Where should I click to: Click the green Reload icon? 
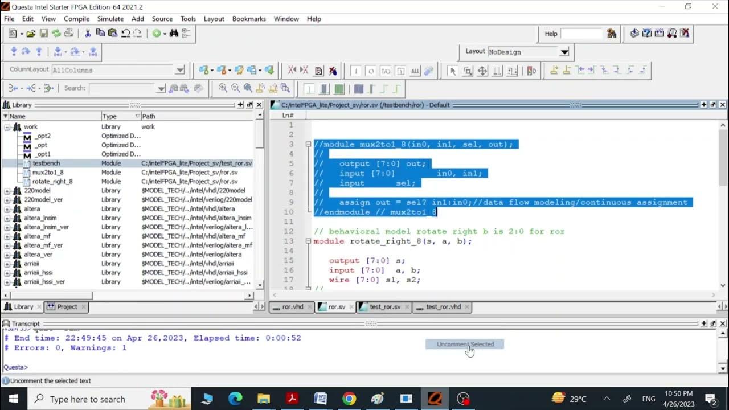[56, 34]
